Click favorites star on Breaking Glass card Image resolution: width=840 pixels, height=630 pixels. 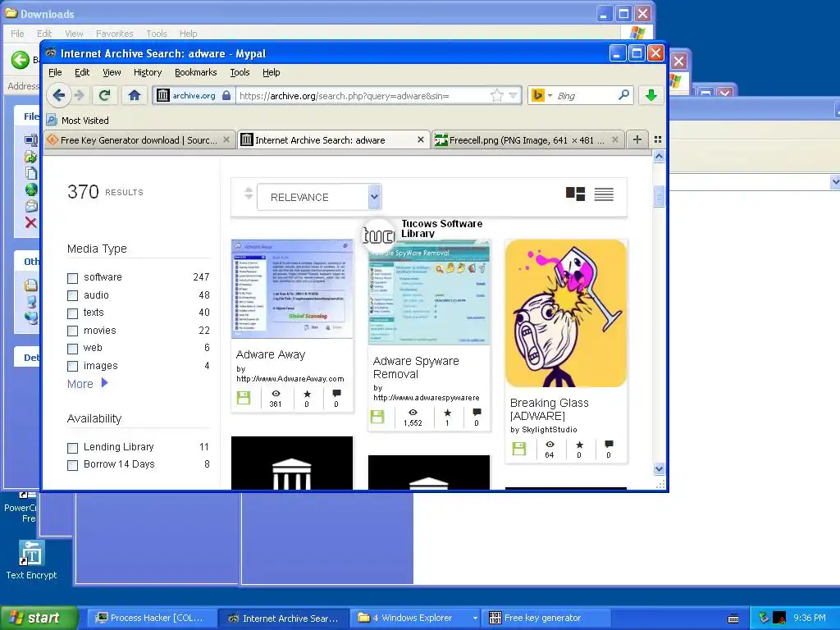[579, 445]
